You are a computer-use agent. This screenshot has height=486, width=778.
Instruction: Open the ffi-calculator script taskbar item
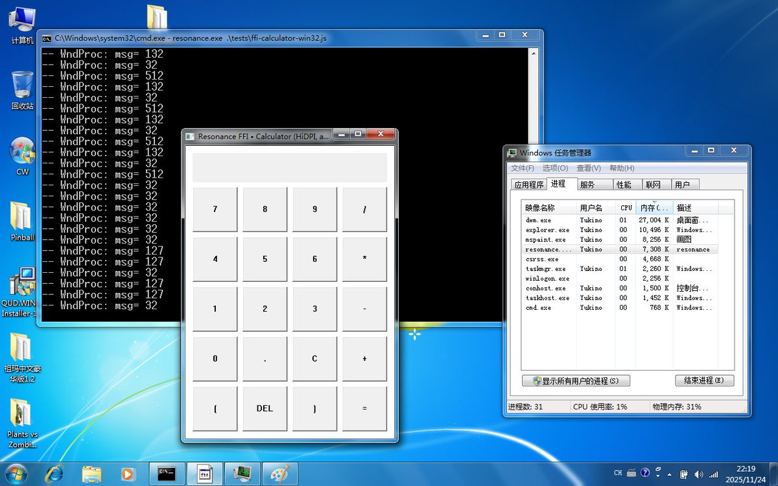(204, 474)
